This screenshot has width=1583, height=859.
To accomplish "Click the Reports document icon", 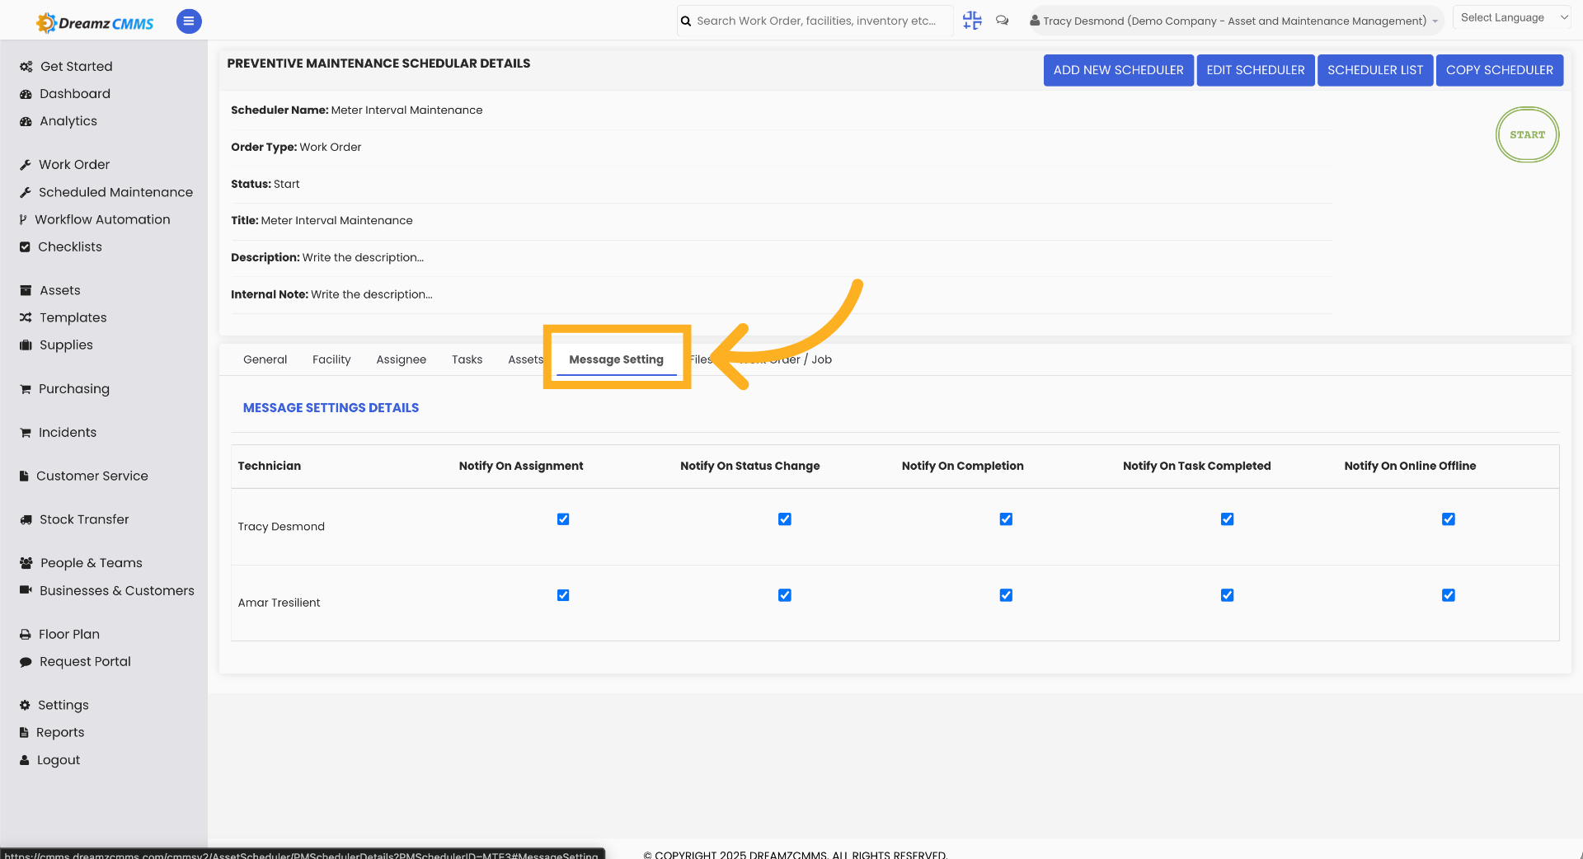I will tap(24, 732).
